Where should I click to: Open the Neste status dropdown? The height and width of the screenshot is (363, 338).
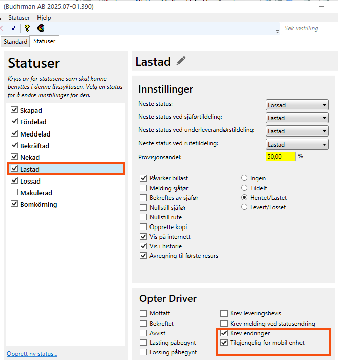297,105
